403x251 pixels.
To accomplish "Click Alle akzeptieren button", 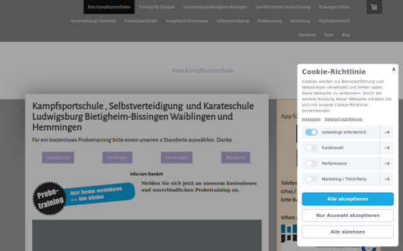I will pos(347,199).
